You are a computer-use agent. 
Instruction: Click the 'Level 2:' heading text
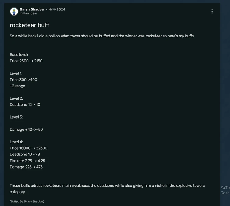click(x=16, y=98)
